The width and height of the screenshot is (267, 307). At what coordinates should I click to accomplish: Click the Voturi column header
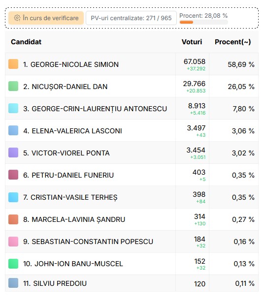coord(192,42)
